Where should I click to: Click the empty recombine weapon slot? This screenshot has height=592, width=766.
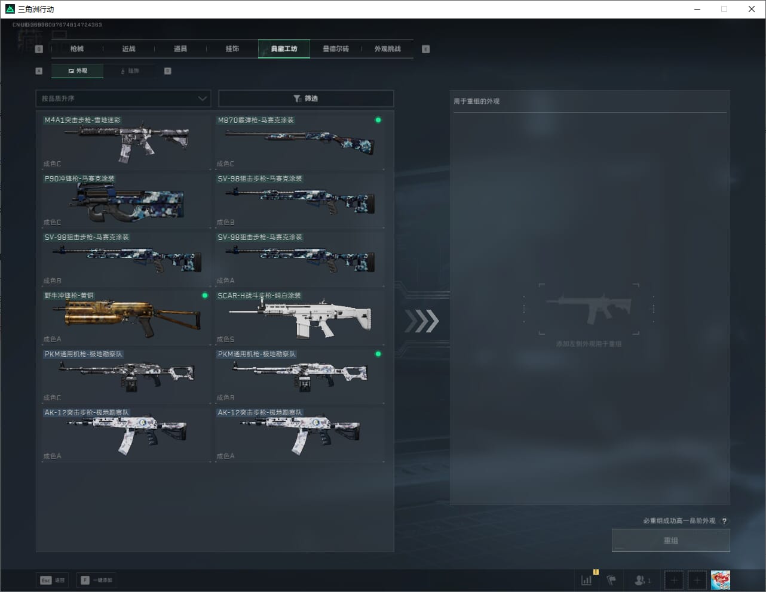[x=589, y=309]
